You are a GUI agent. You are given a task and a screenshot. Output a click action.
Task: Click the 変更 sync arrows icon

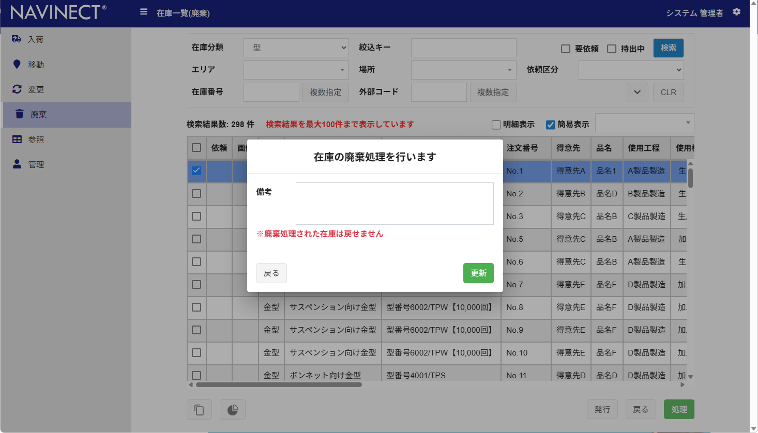point(17,89)
